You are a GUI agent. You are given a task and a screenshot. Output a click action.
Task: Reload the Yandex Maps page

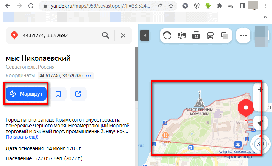point(31,6)
